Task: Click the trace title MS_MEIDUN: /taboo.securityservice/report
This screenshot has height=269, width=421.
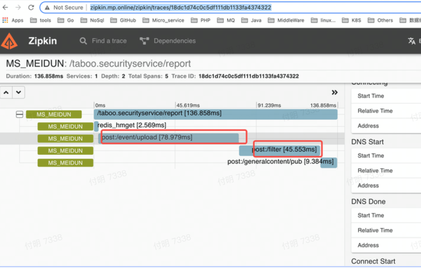Action: (x=98, y=64)
